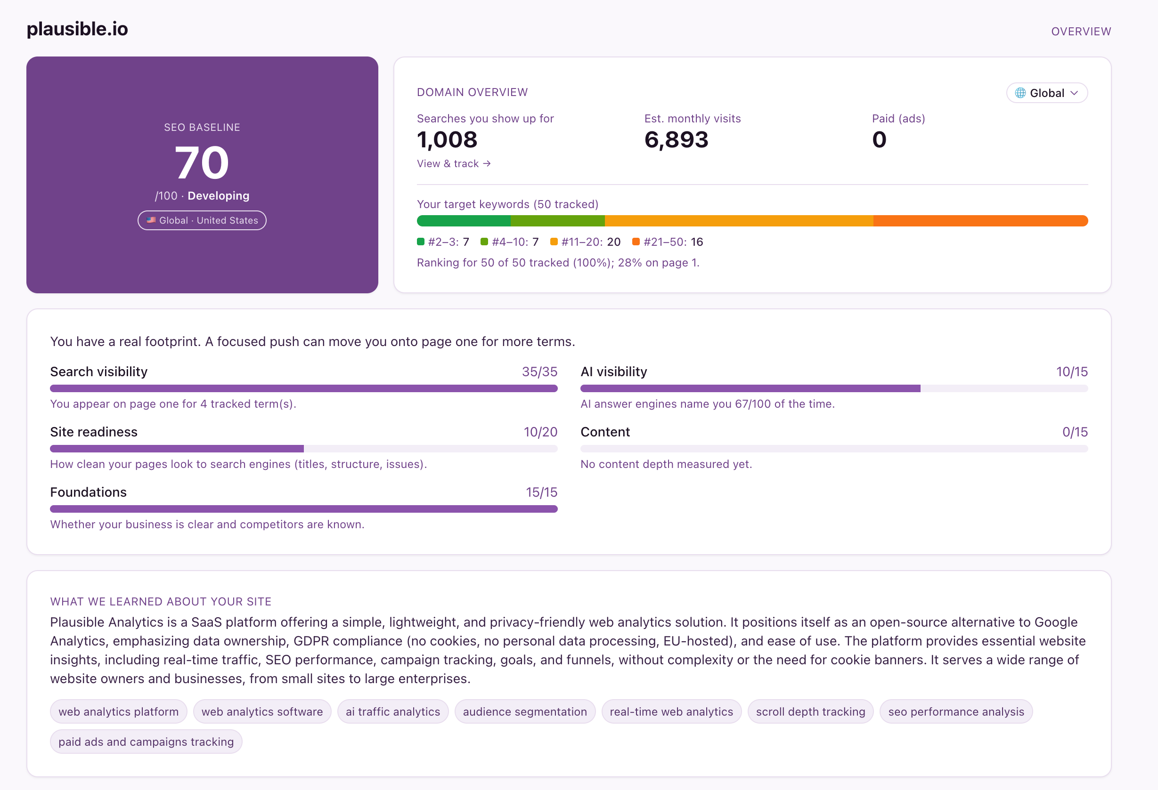
Task: Choose the scroll depth tracking tag
Action: [810, 712]
